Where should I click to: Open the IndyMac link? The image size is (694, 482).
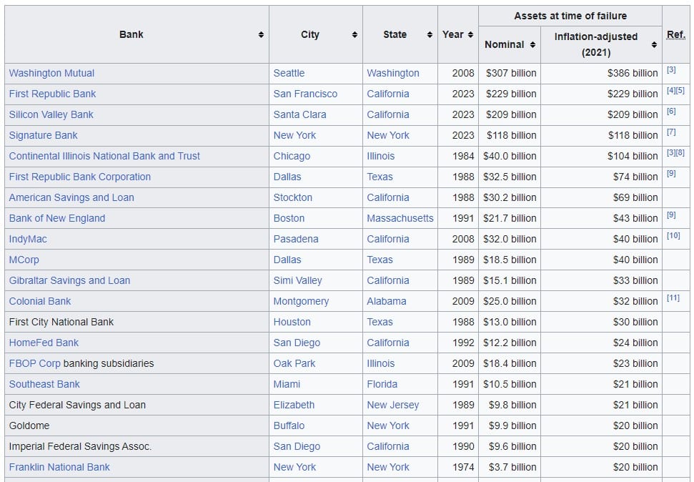(x=28, y=240)
